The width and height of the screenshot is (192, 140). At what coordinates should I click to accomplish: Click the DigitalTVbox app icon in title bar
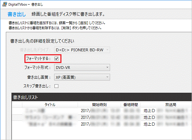pyautogui.click(x=5, y=5)
